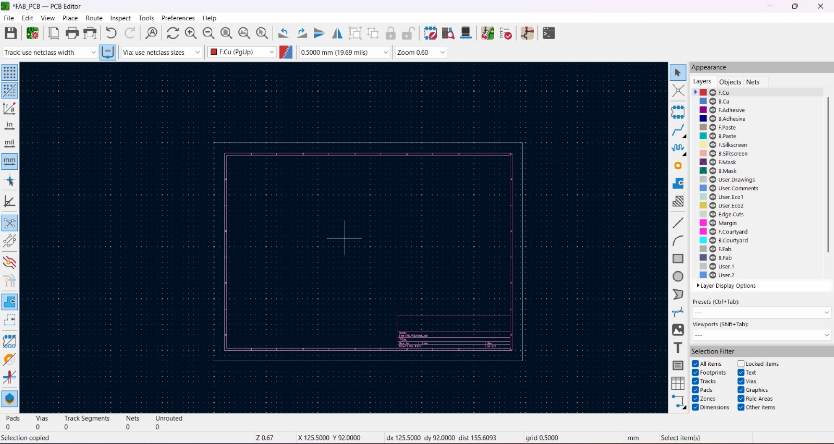Open the Inspect menu
The width and height of the screenshot is (834, 444).
pyautogui.click(x=120, y=18)
